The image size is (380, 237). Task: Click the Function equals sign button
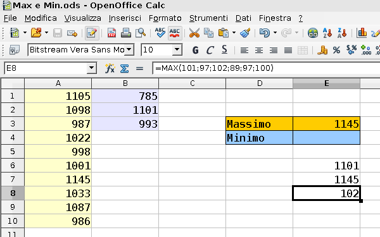(x=139, y=68)
